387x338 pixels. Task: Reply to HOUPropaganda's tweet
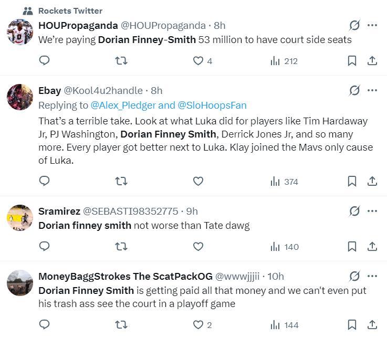(45, 61)
